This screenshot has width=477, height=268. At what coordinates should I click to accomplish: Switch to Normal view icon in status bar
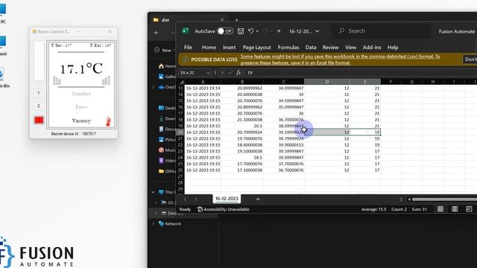[440, 209]
